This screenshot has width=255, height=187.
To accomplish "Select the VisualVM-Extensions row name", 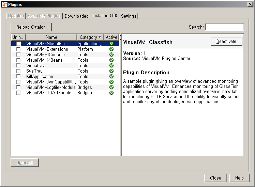I will click(x=47, y=49).
